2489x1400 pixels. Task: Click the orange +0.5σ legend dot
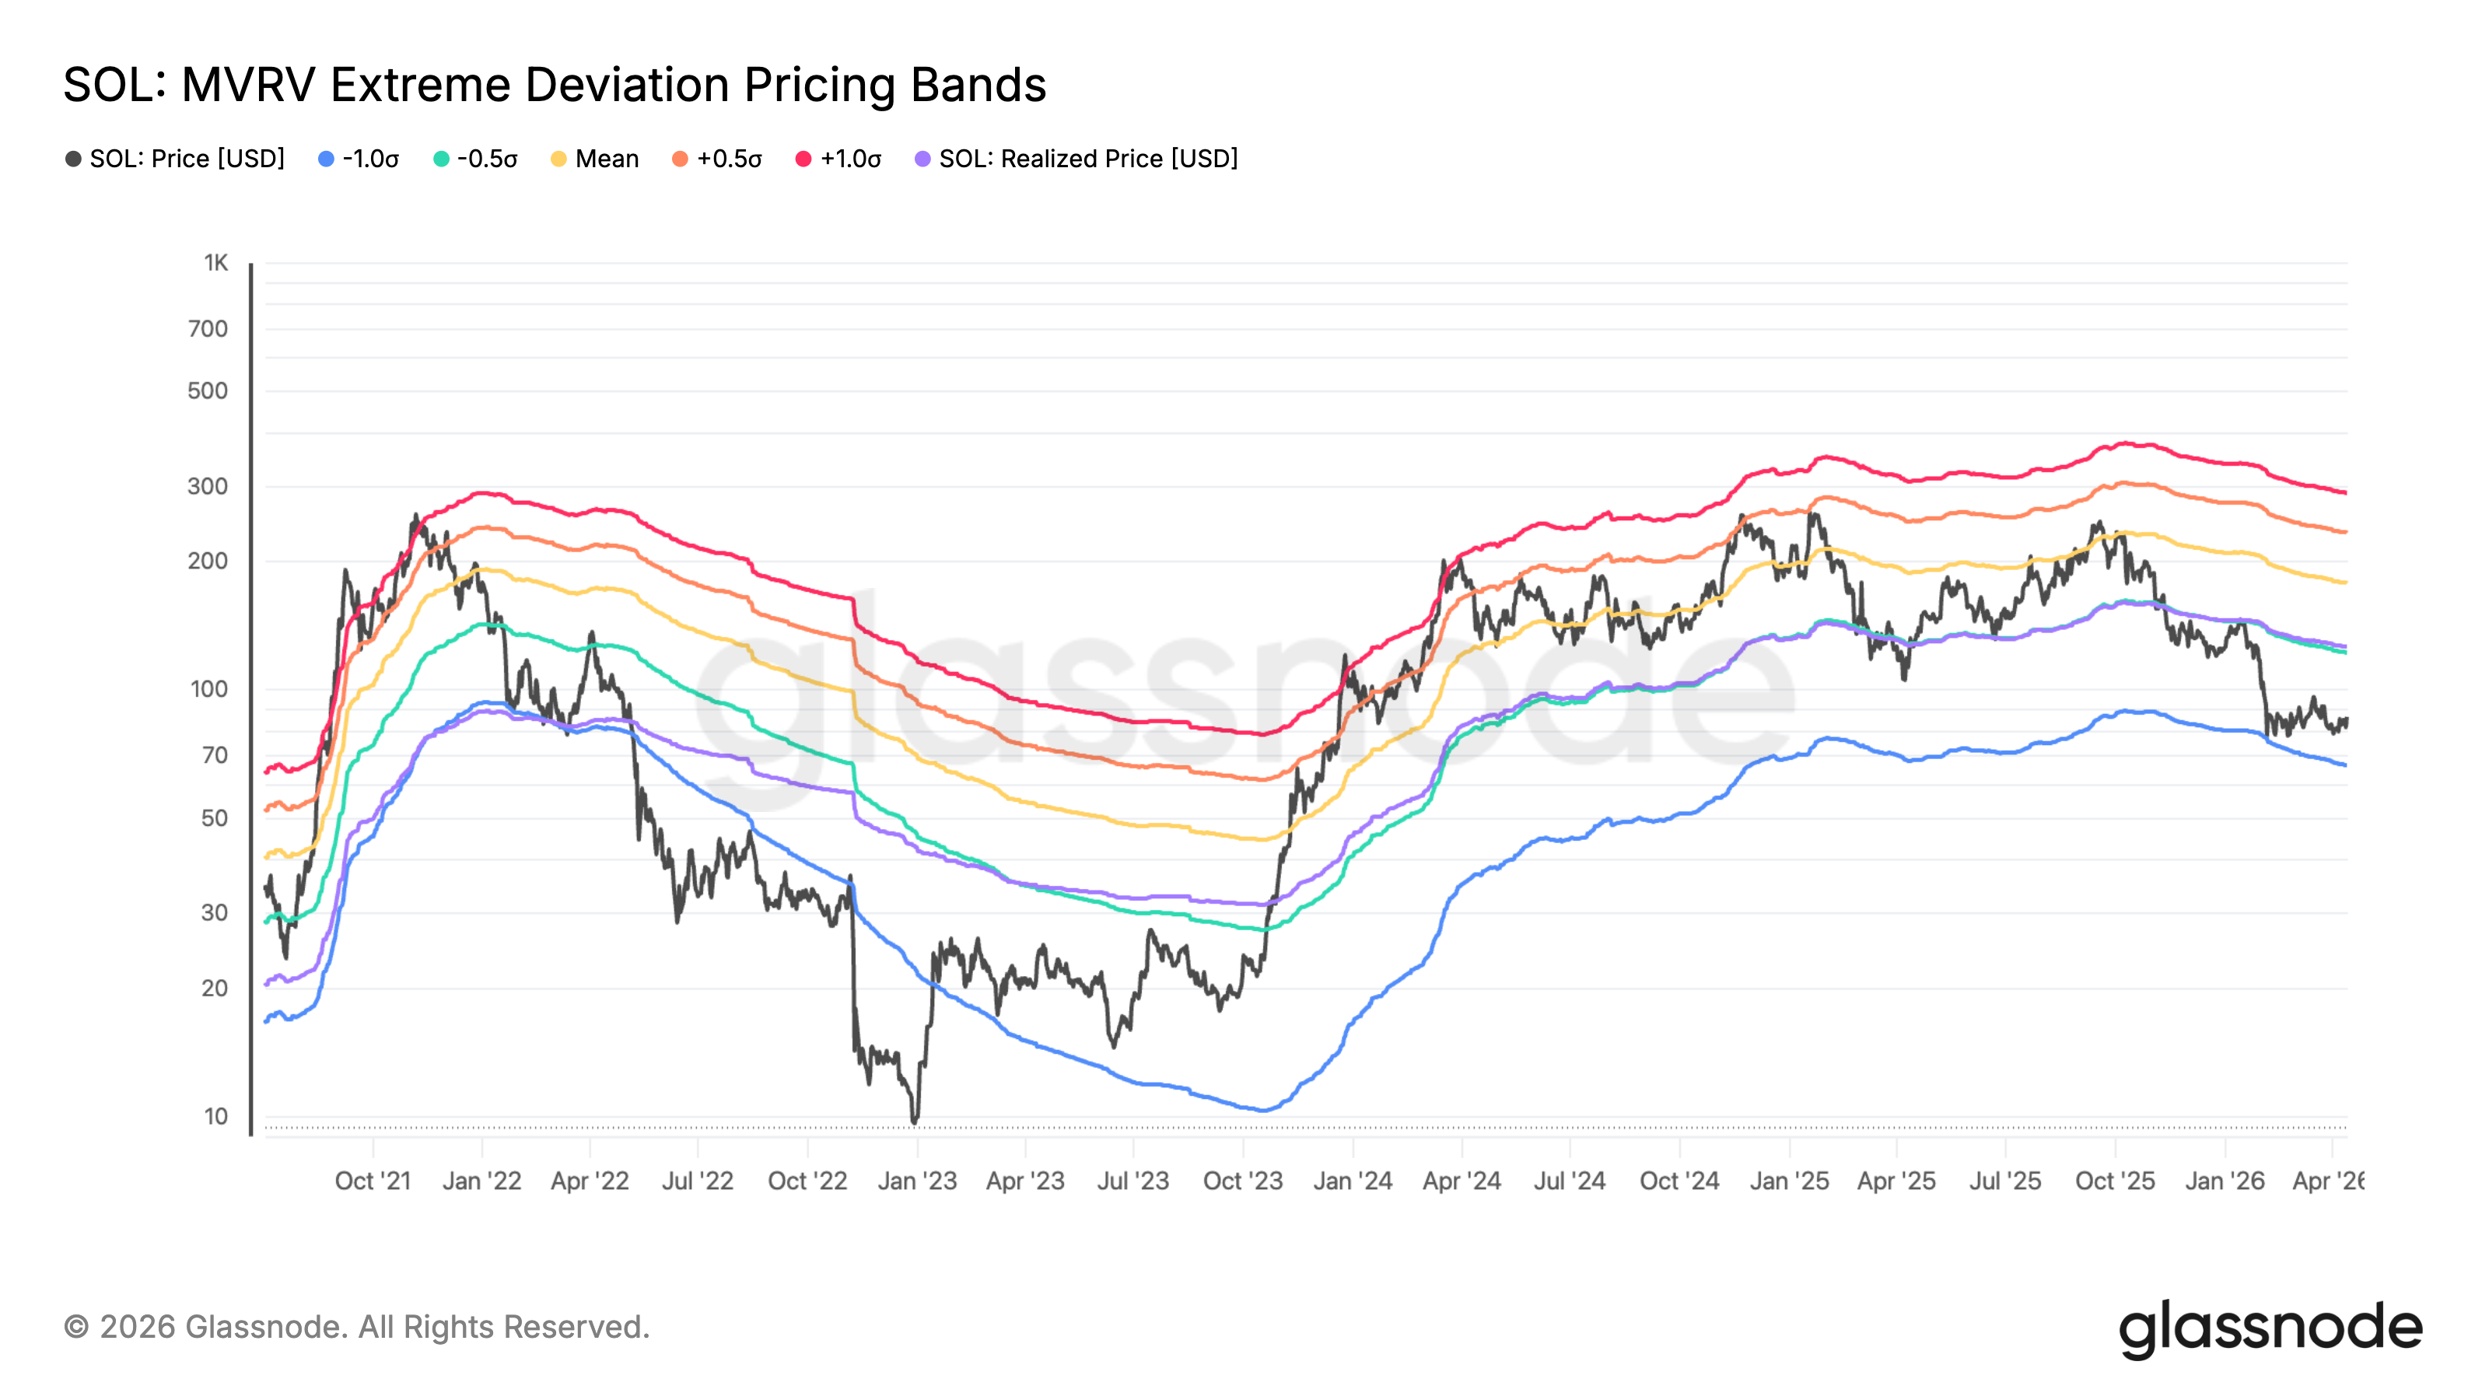click(681, 159)
